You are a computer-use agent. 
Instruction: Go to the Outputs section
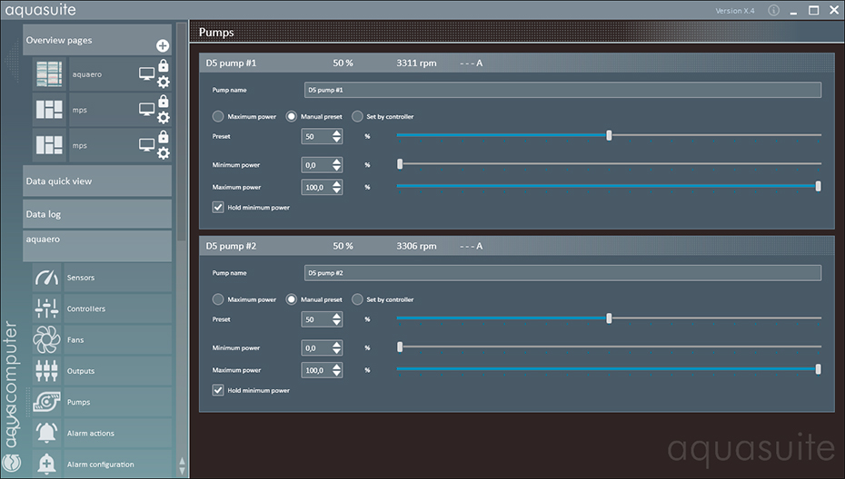click(117, 371)
